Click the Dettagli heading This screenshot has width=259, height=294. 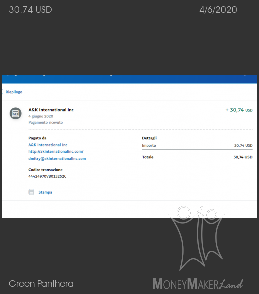coord(149,138)
